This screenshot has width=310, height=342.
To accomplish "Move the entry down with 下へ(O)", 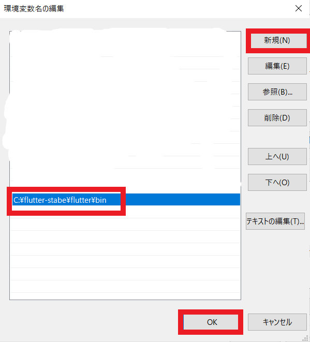I will coord(277,182).
